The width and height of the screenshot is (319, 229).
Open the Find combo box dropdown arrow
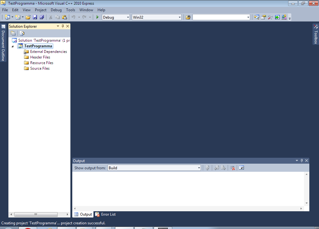point(248,17)
